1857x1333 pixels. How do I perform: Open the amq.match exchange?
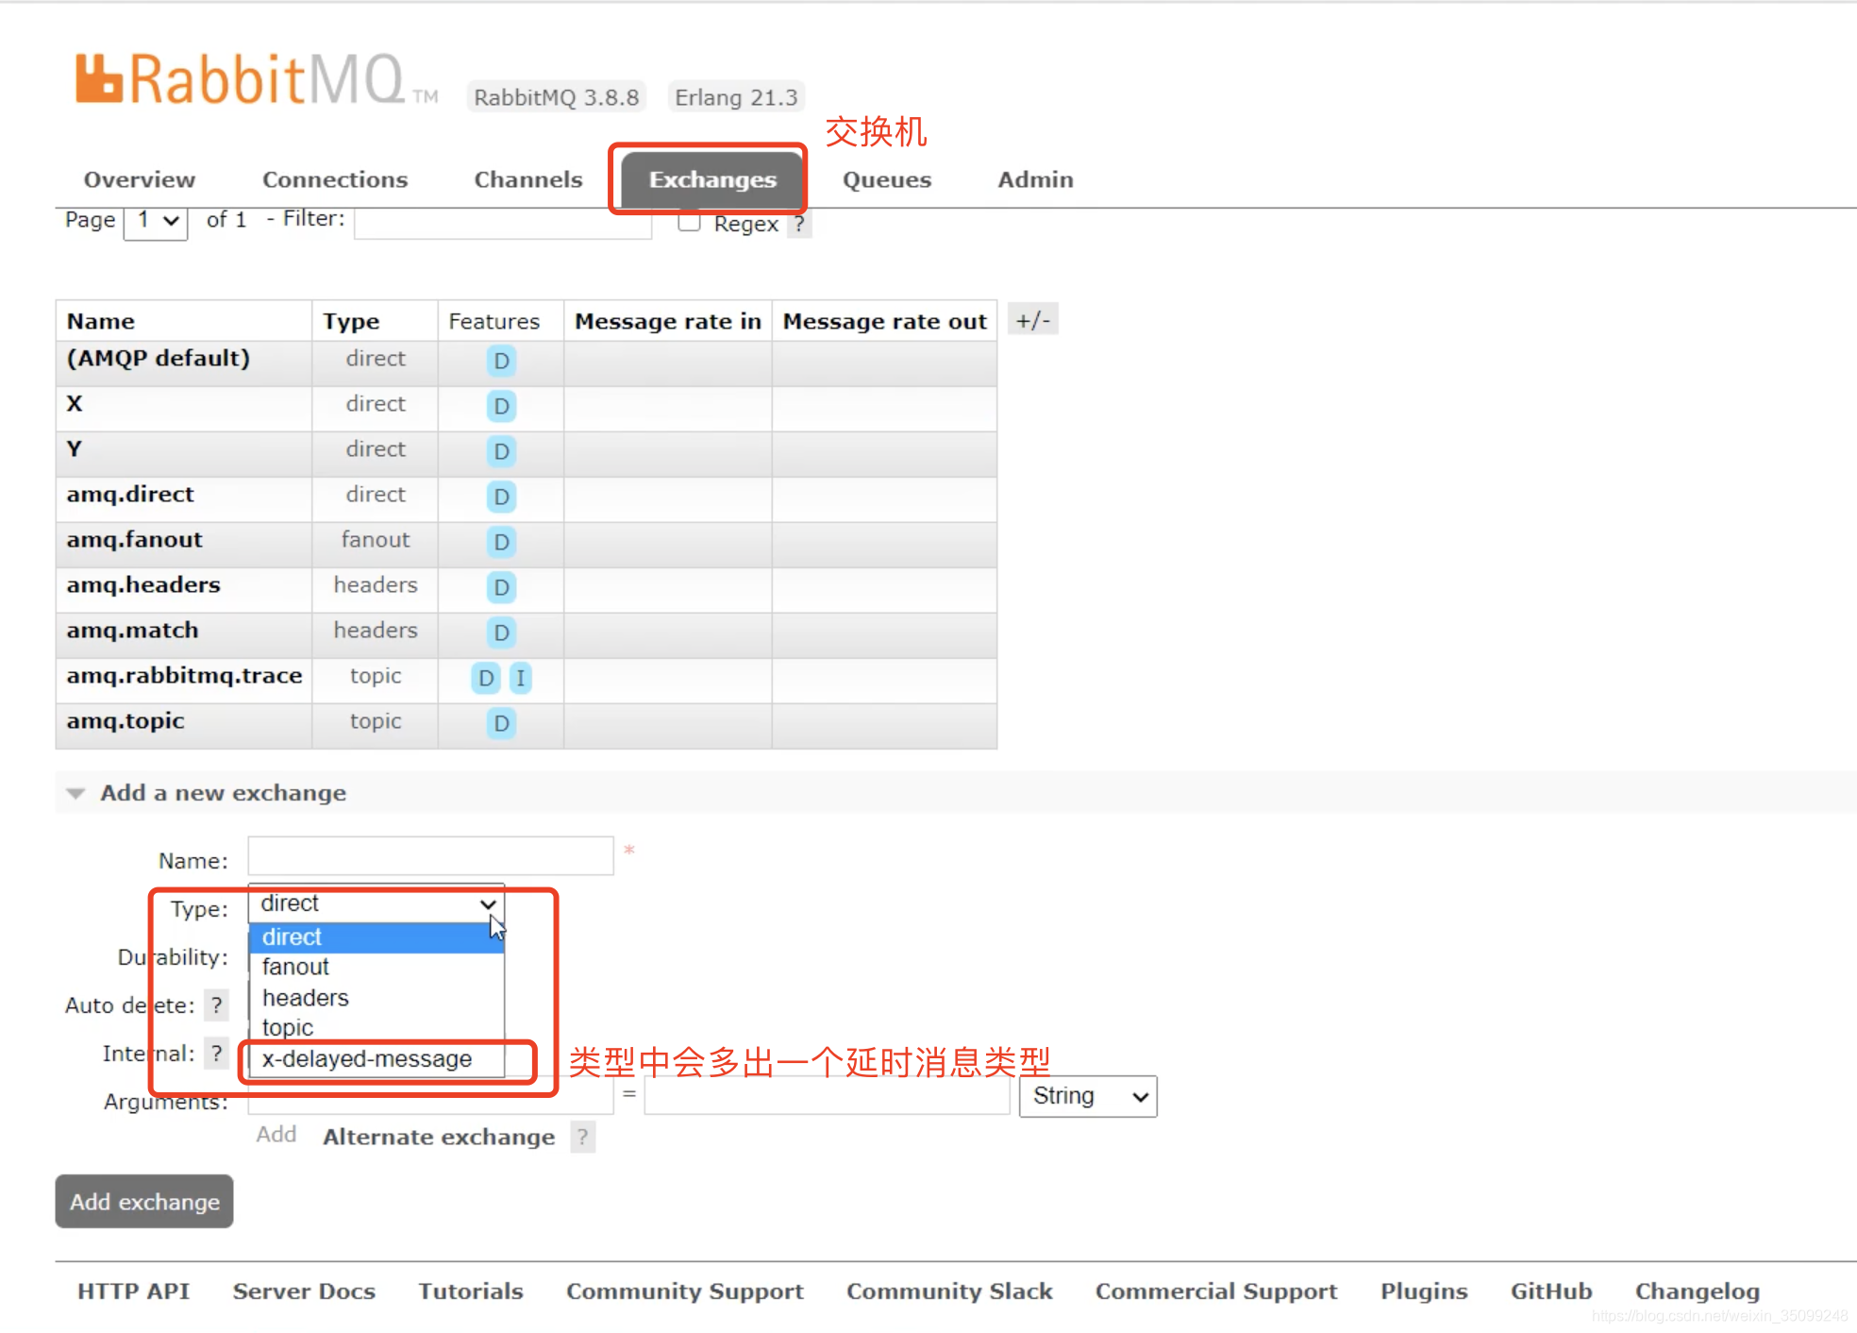[x=133, y=631]
